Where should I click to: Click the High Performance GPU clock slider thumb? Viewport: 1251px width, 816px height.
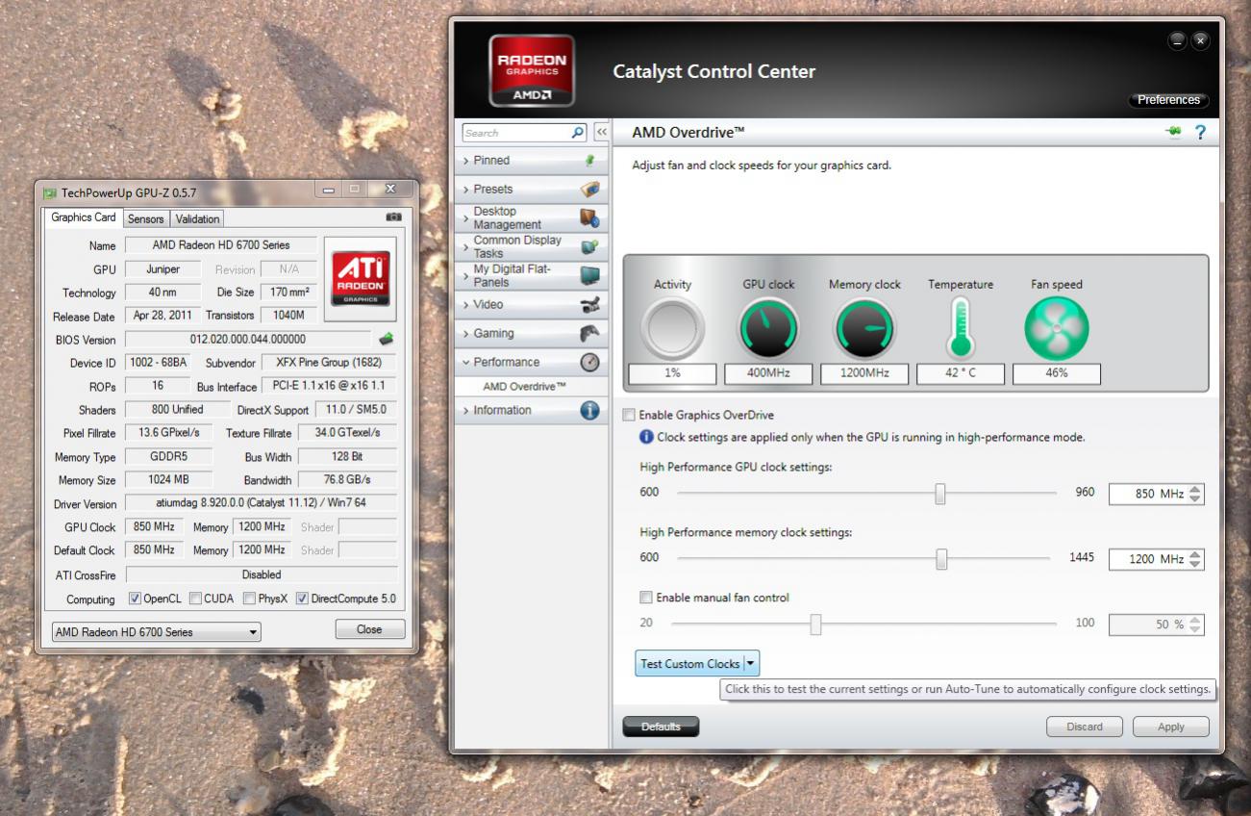940,494
